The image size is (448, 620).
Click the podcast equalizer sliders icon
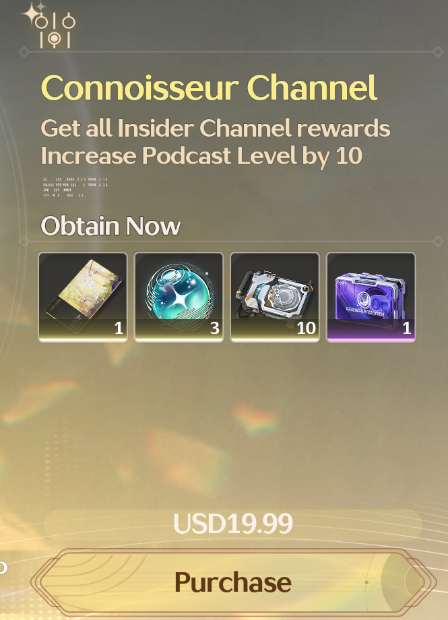55,30
